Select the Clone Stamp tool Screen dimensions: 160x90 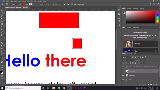[2, 35]
